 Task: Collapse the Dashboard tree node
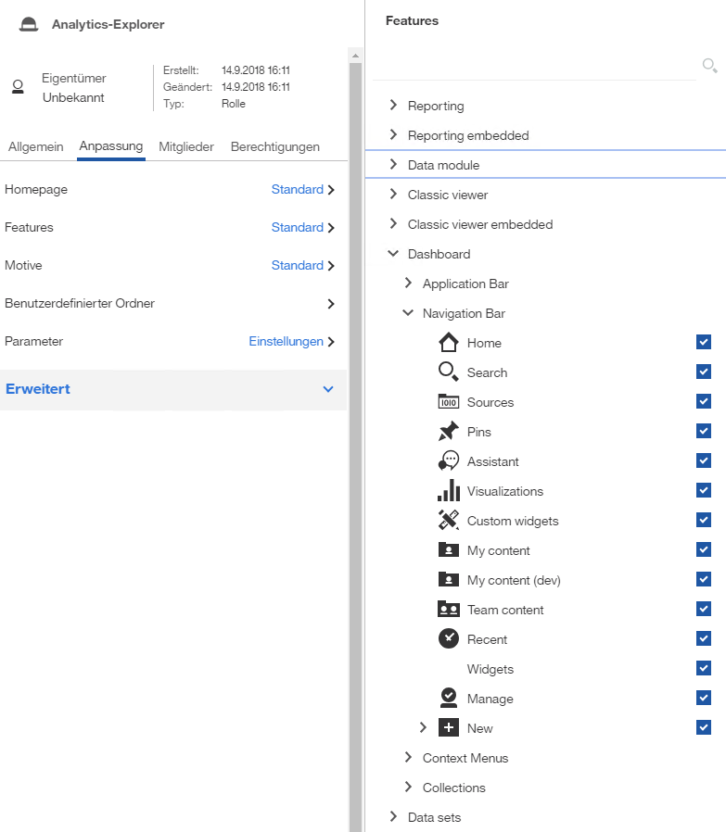coord(394,254)
